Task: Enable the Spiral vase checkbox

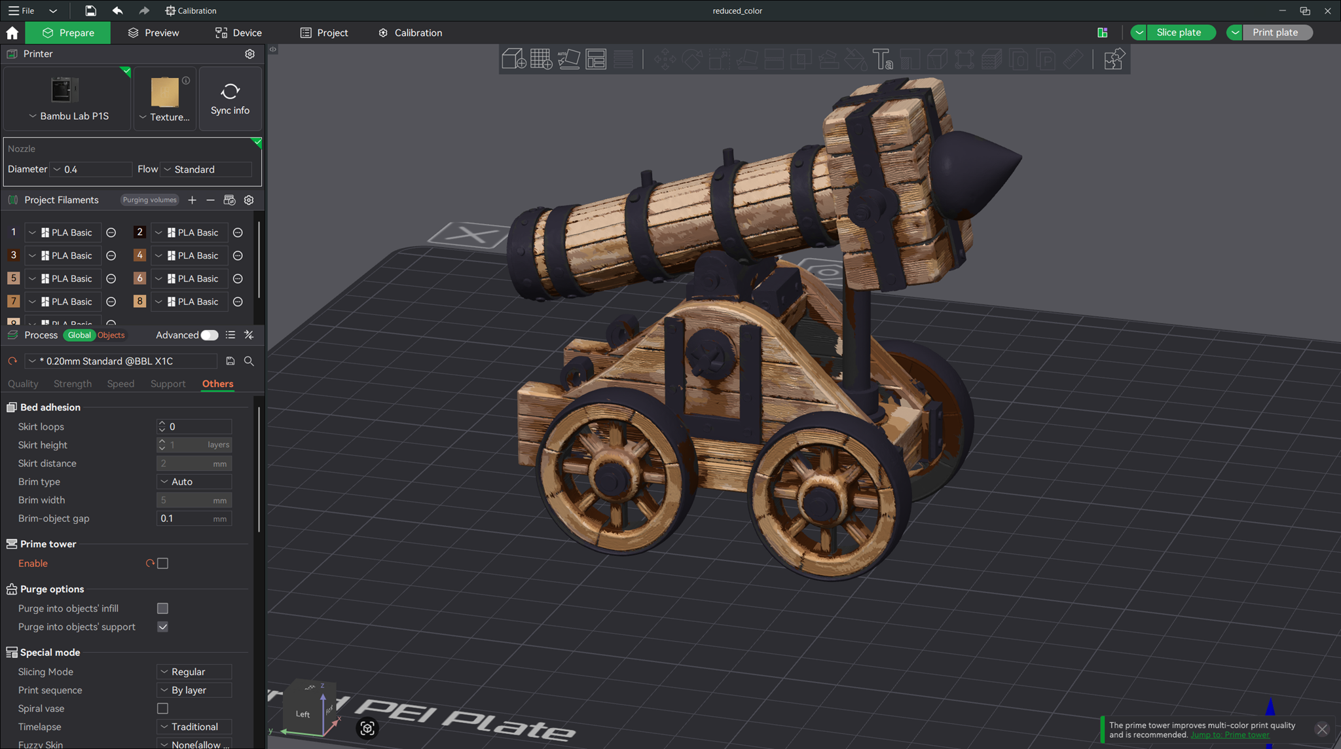Action: 163,709
